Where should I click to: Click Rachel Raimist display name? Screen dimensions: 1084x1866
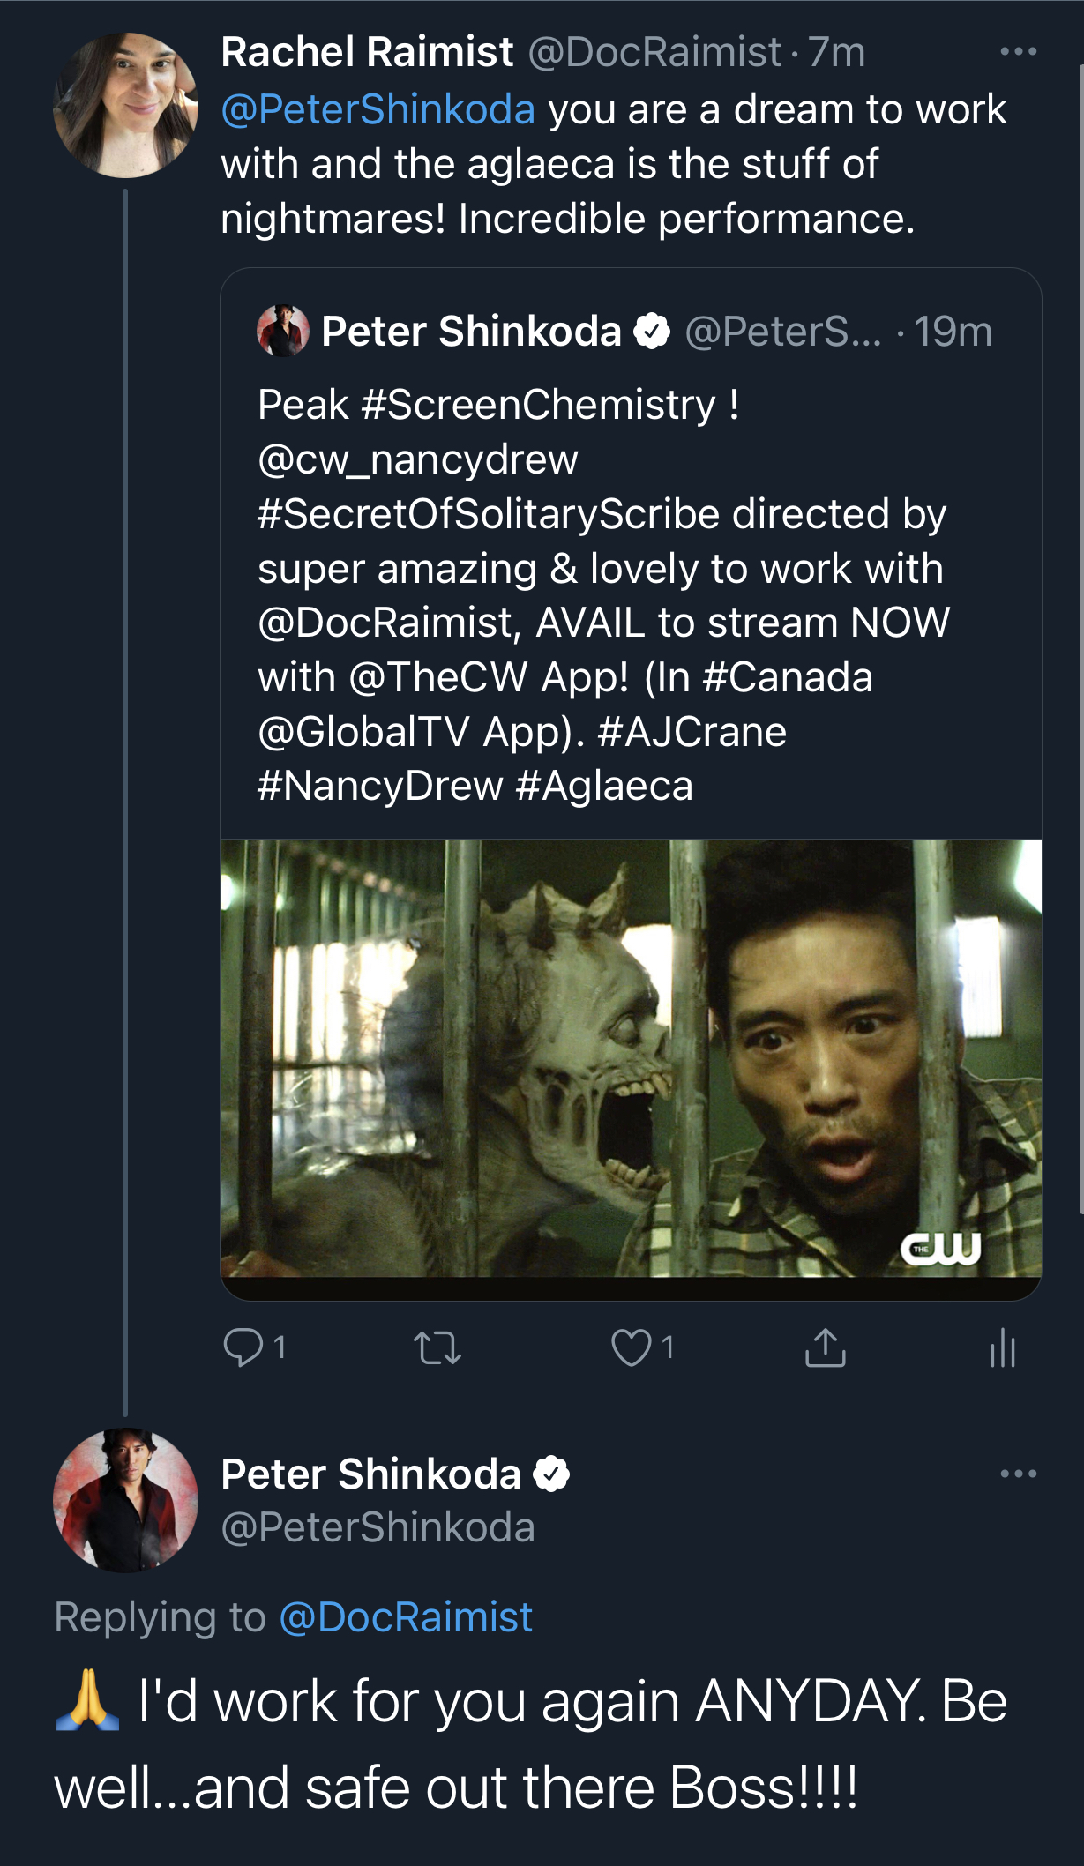click(367, 52)
